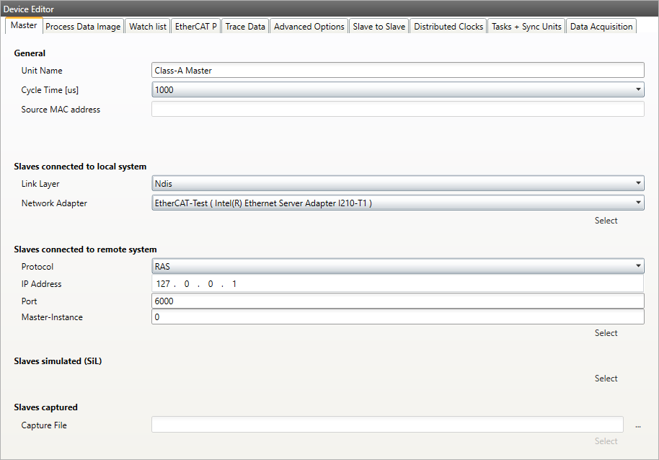Screen dimensions: 659x460
Task: Click Select under Slaves connected to remote system
Action: 606,333
